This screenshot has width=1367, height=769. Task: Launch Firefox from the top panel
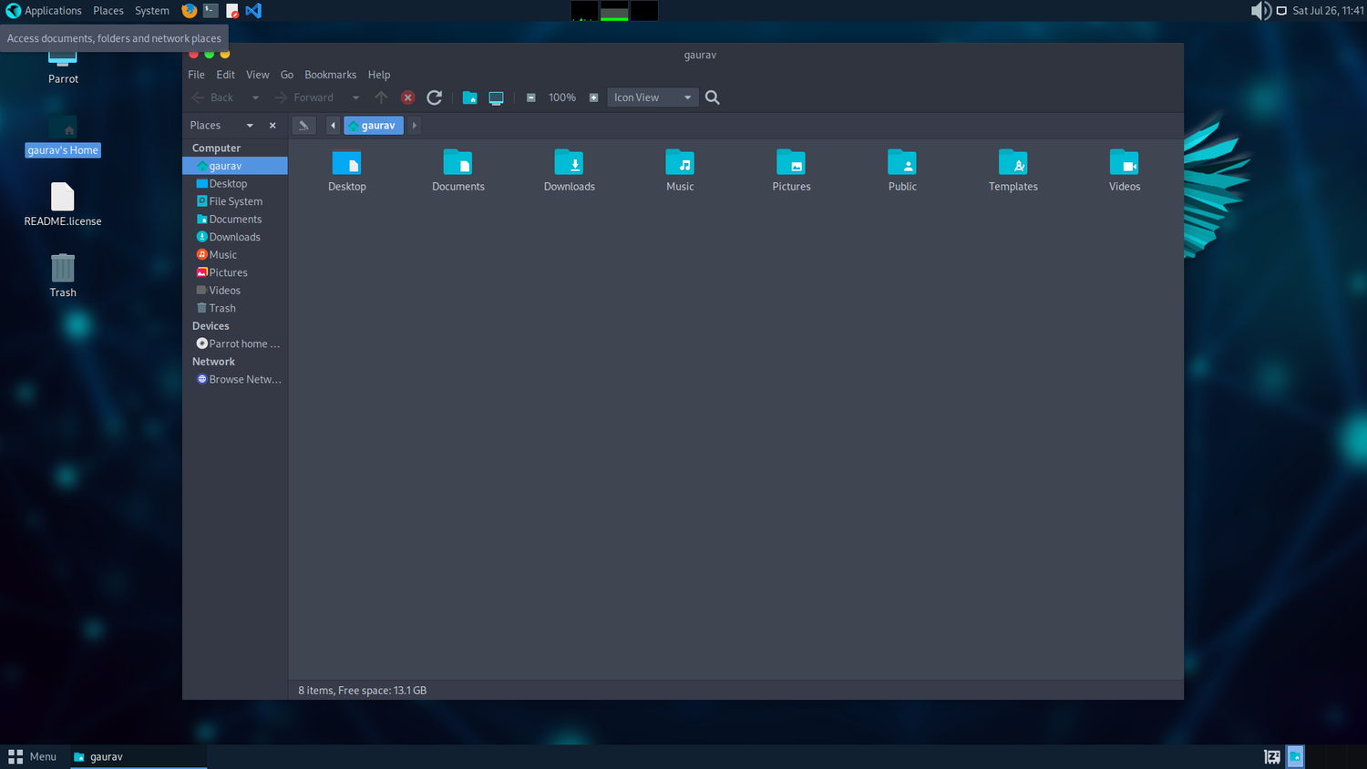(190, 11)
